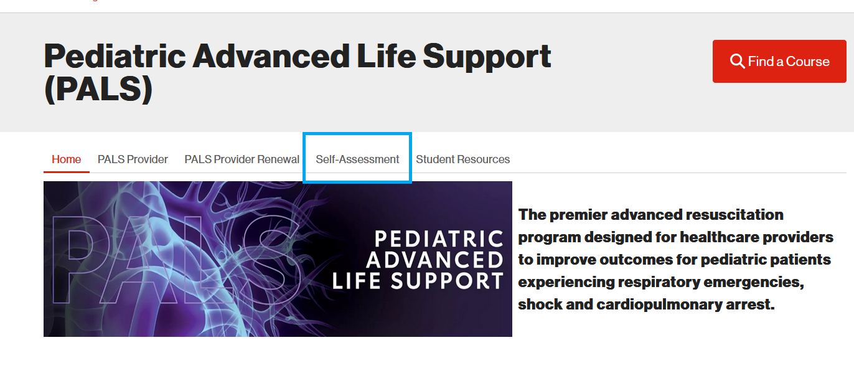This screenshot has width=854, height=373.
Task: Click the white banner text 'LIFE SUPPORT'
Action: (x=418, y=281)
